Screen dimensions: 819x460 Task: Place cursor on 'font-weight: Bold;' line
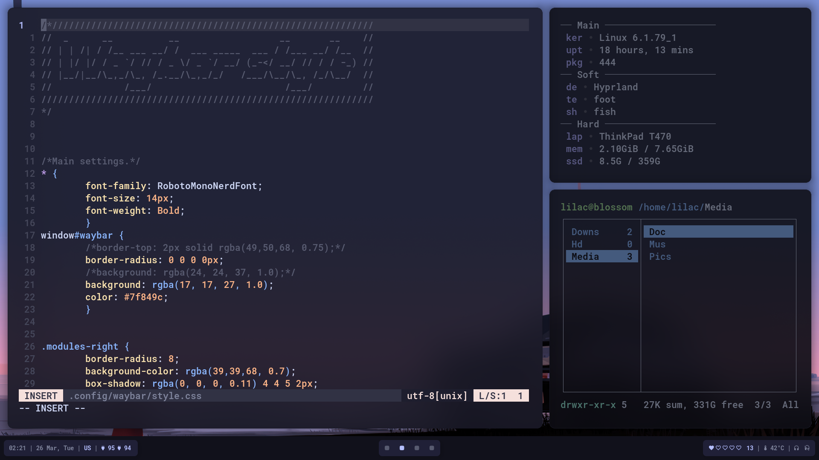[135, 211]
